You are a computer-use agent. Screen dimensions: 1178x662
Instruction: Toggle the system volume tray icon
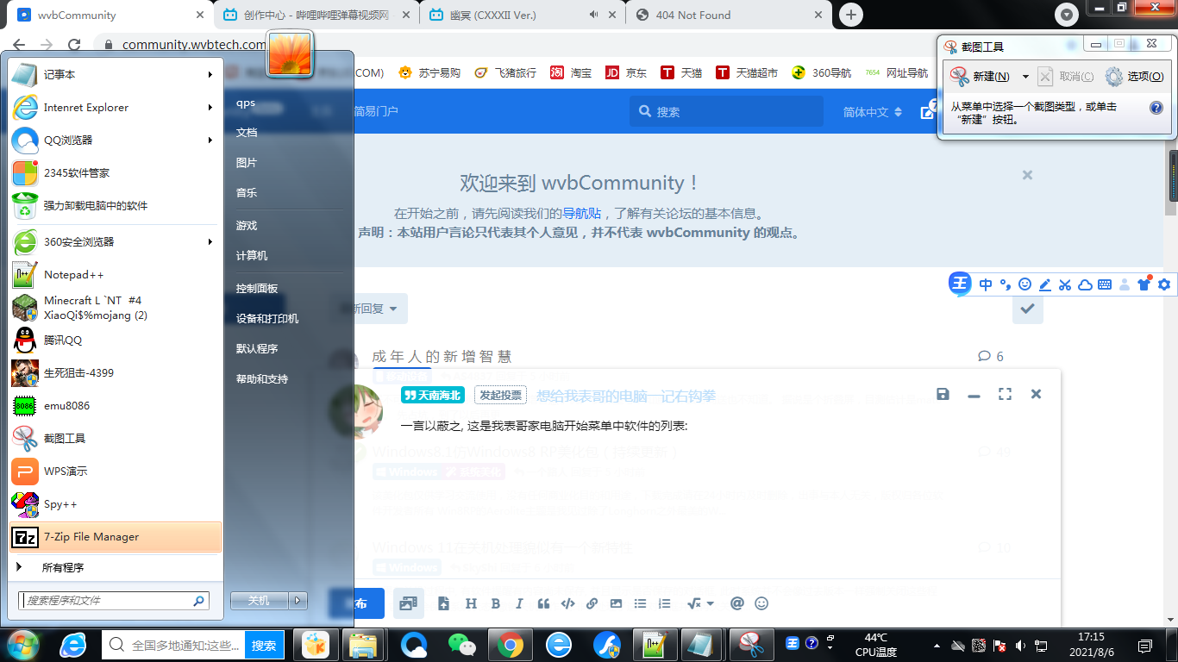(1020, 645)
